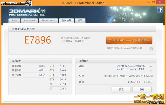Select the E7896 overall score
Viewport: 166px width, 105px height.
(x=38, y=40)
